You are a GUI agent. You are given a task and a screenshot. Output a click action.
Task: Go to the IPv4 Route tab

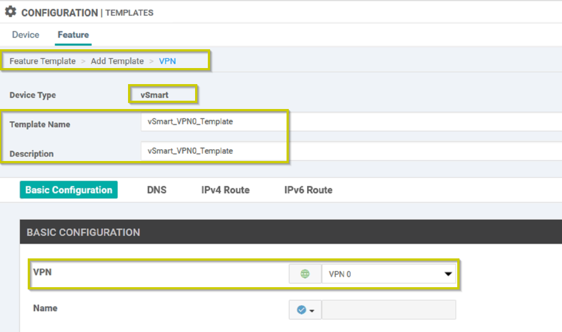(226, 190)
